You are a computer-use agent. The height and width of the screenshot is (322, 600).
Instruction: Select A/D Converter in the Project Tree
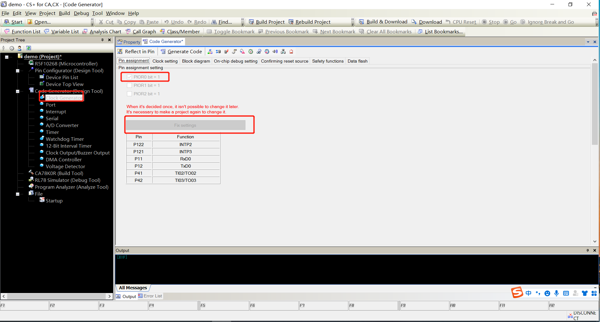pyautogui.click(x=62, y=125)
